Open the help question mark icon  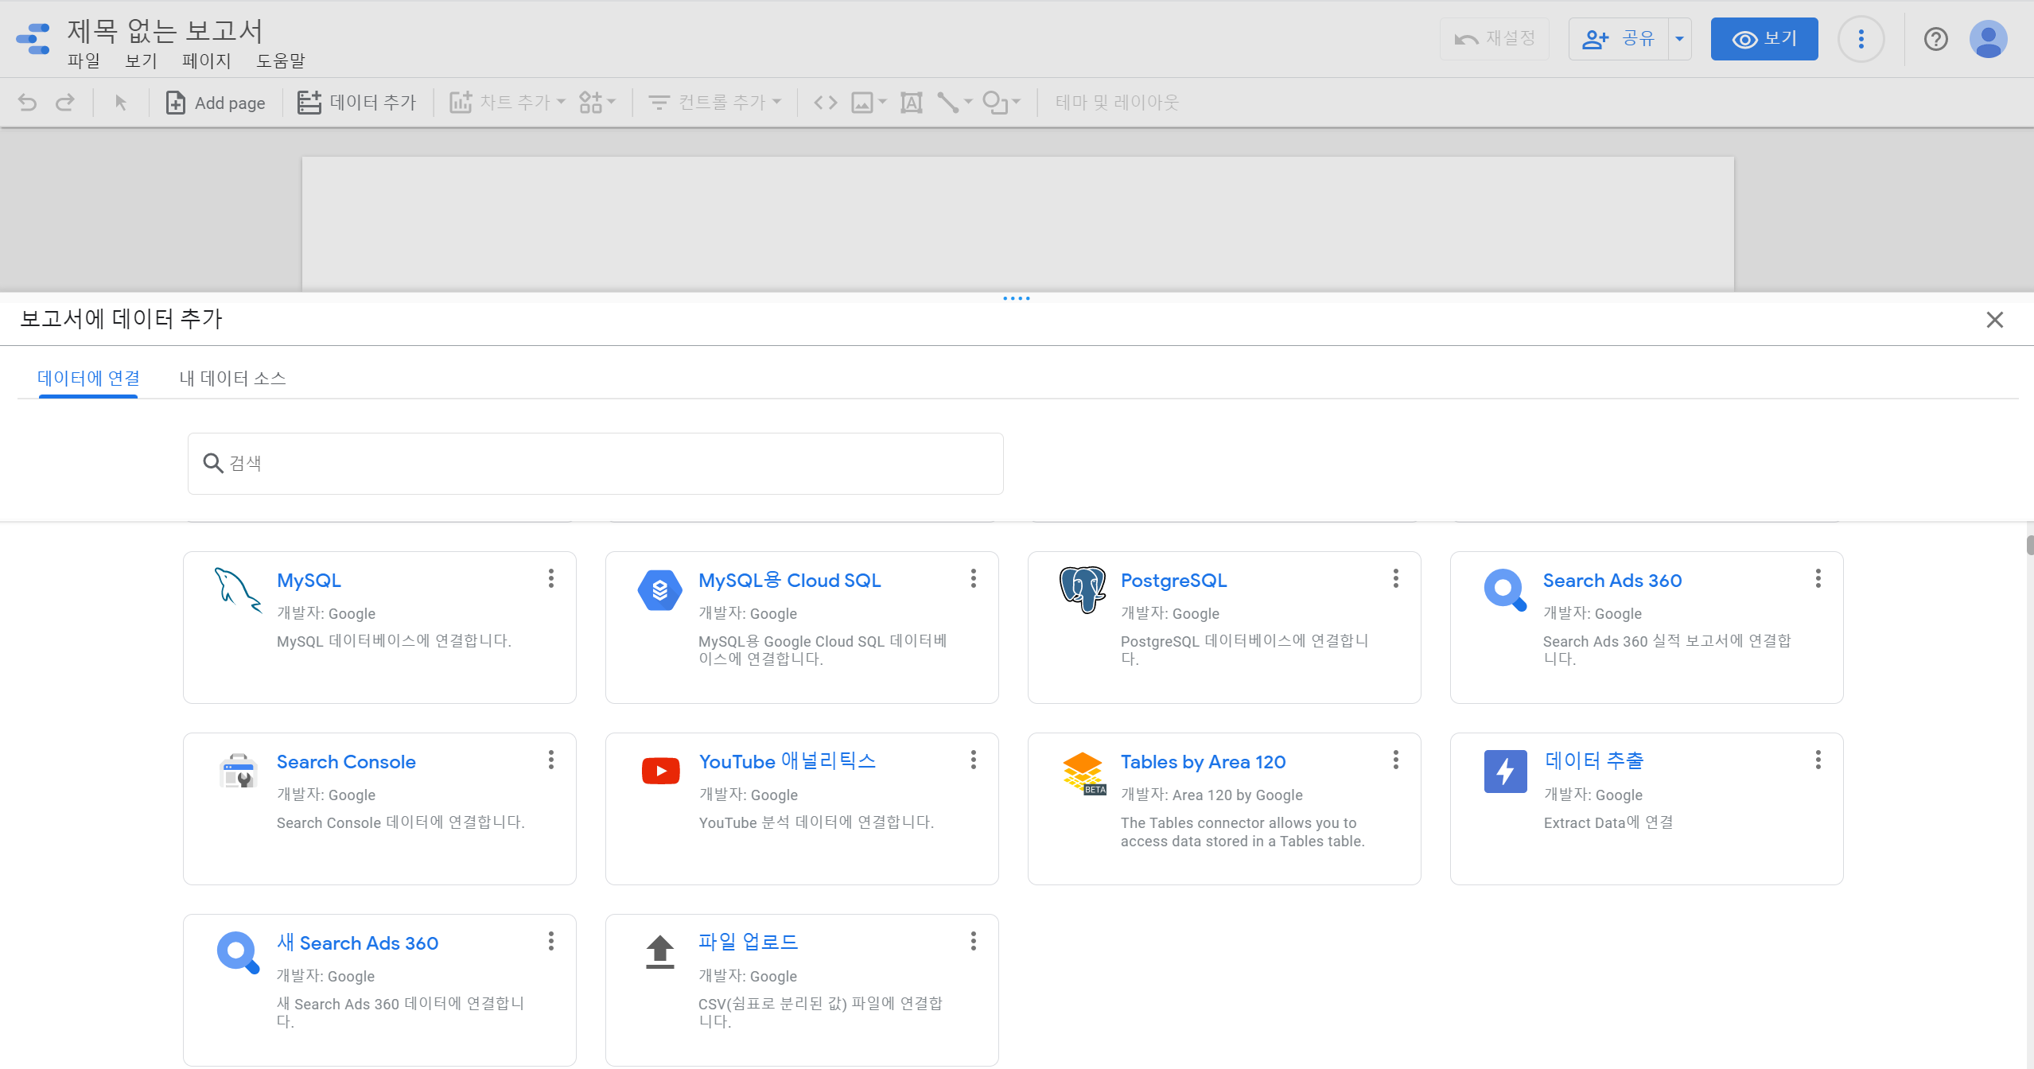tap(1935, 39)
